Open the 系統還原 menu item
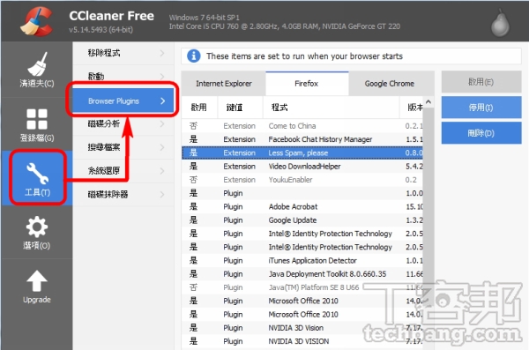 (x=123, y=171)
